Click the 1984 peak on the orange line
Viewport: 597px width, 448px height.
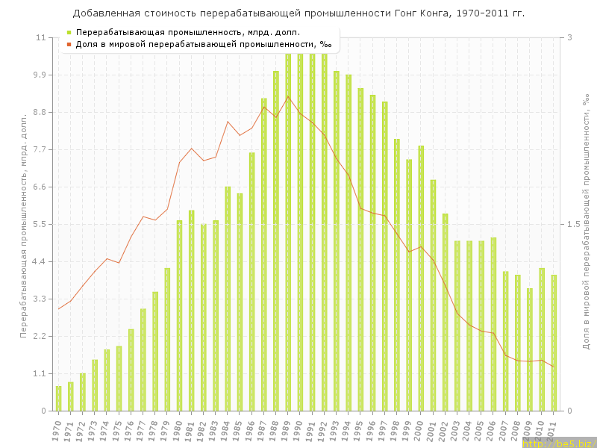coord(228,121)
